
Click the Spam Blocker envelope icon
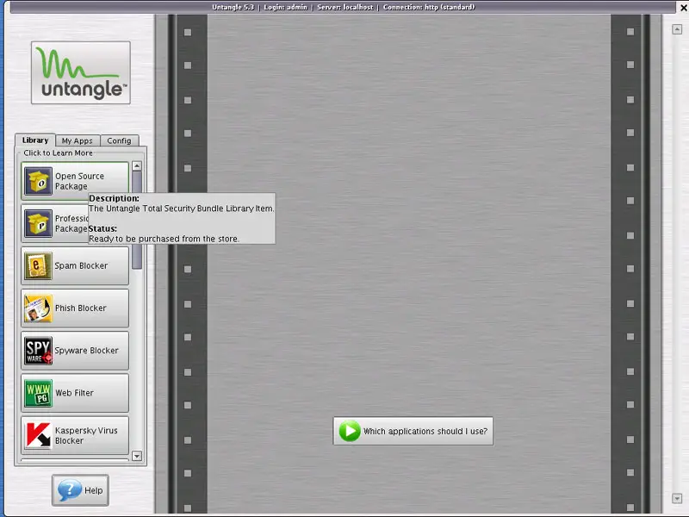point(38,265)
